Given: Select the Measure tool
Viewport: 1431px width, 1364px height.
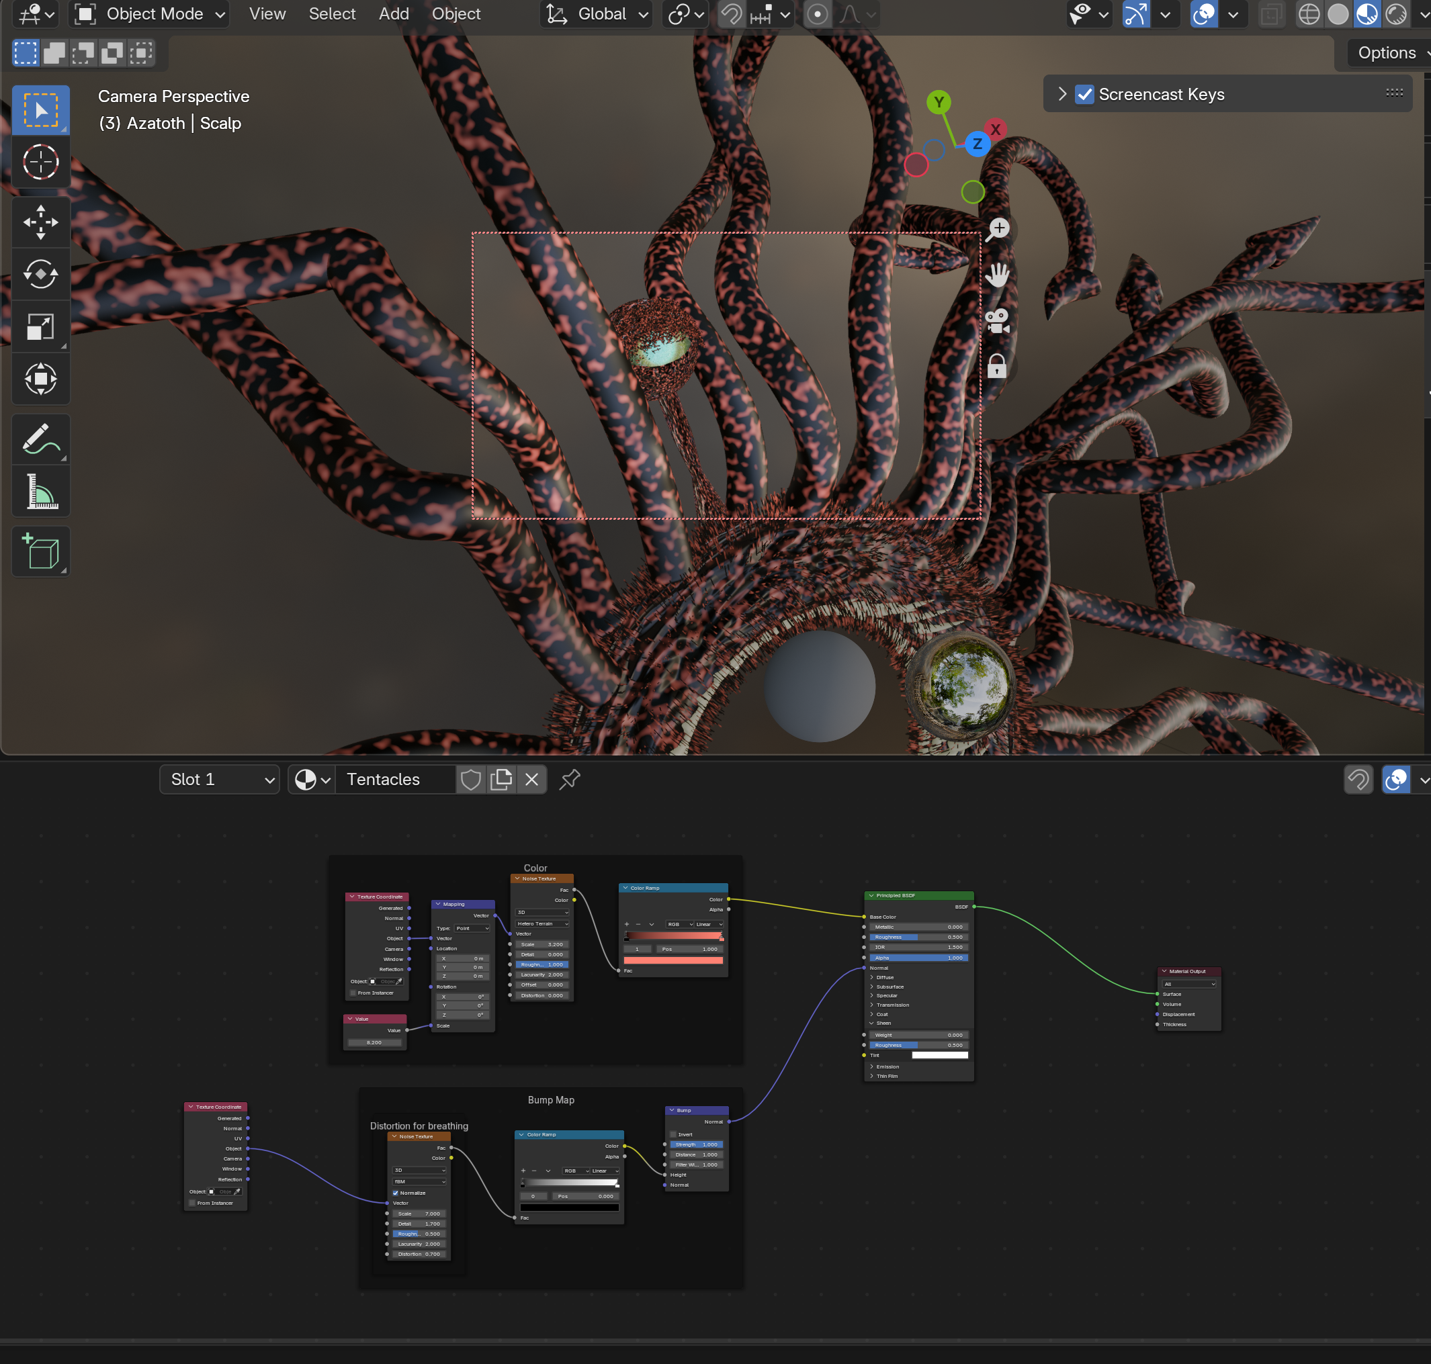Looking at the screenshot, I should (41, 492).
